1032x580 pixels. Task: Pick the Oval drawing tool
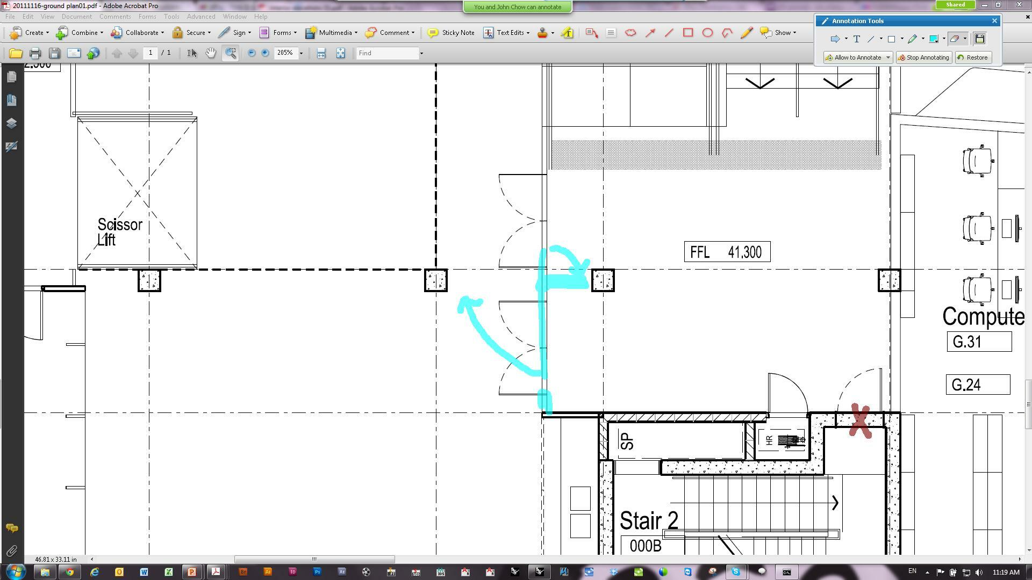click(707, 33)
